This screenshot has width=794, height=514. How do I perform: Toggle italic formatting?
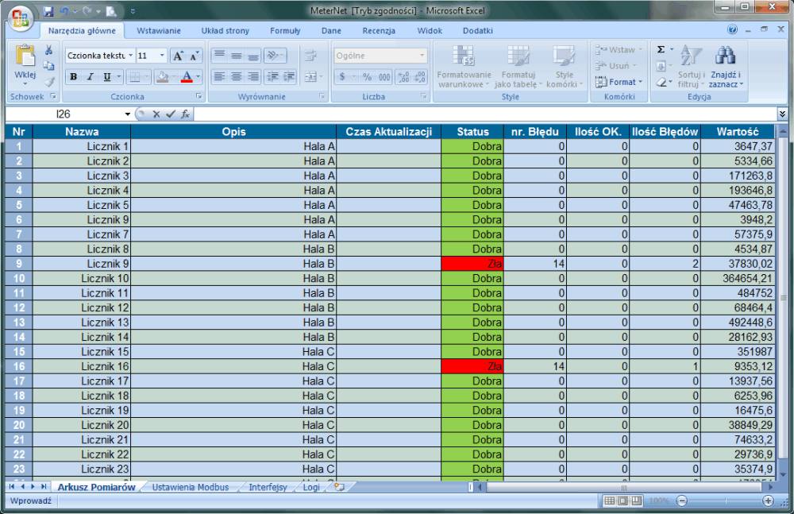click(91, 77)
